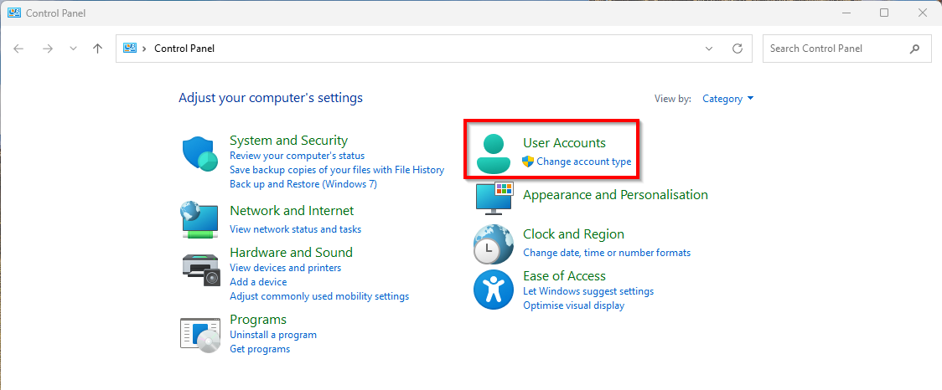The image size is (942, 390).
Task: Open Back up and Restore (Windows 7)
Action: click(303, 184)
